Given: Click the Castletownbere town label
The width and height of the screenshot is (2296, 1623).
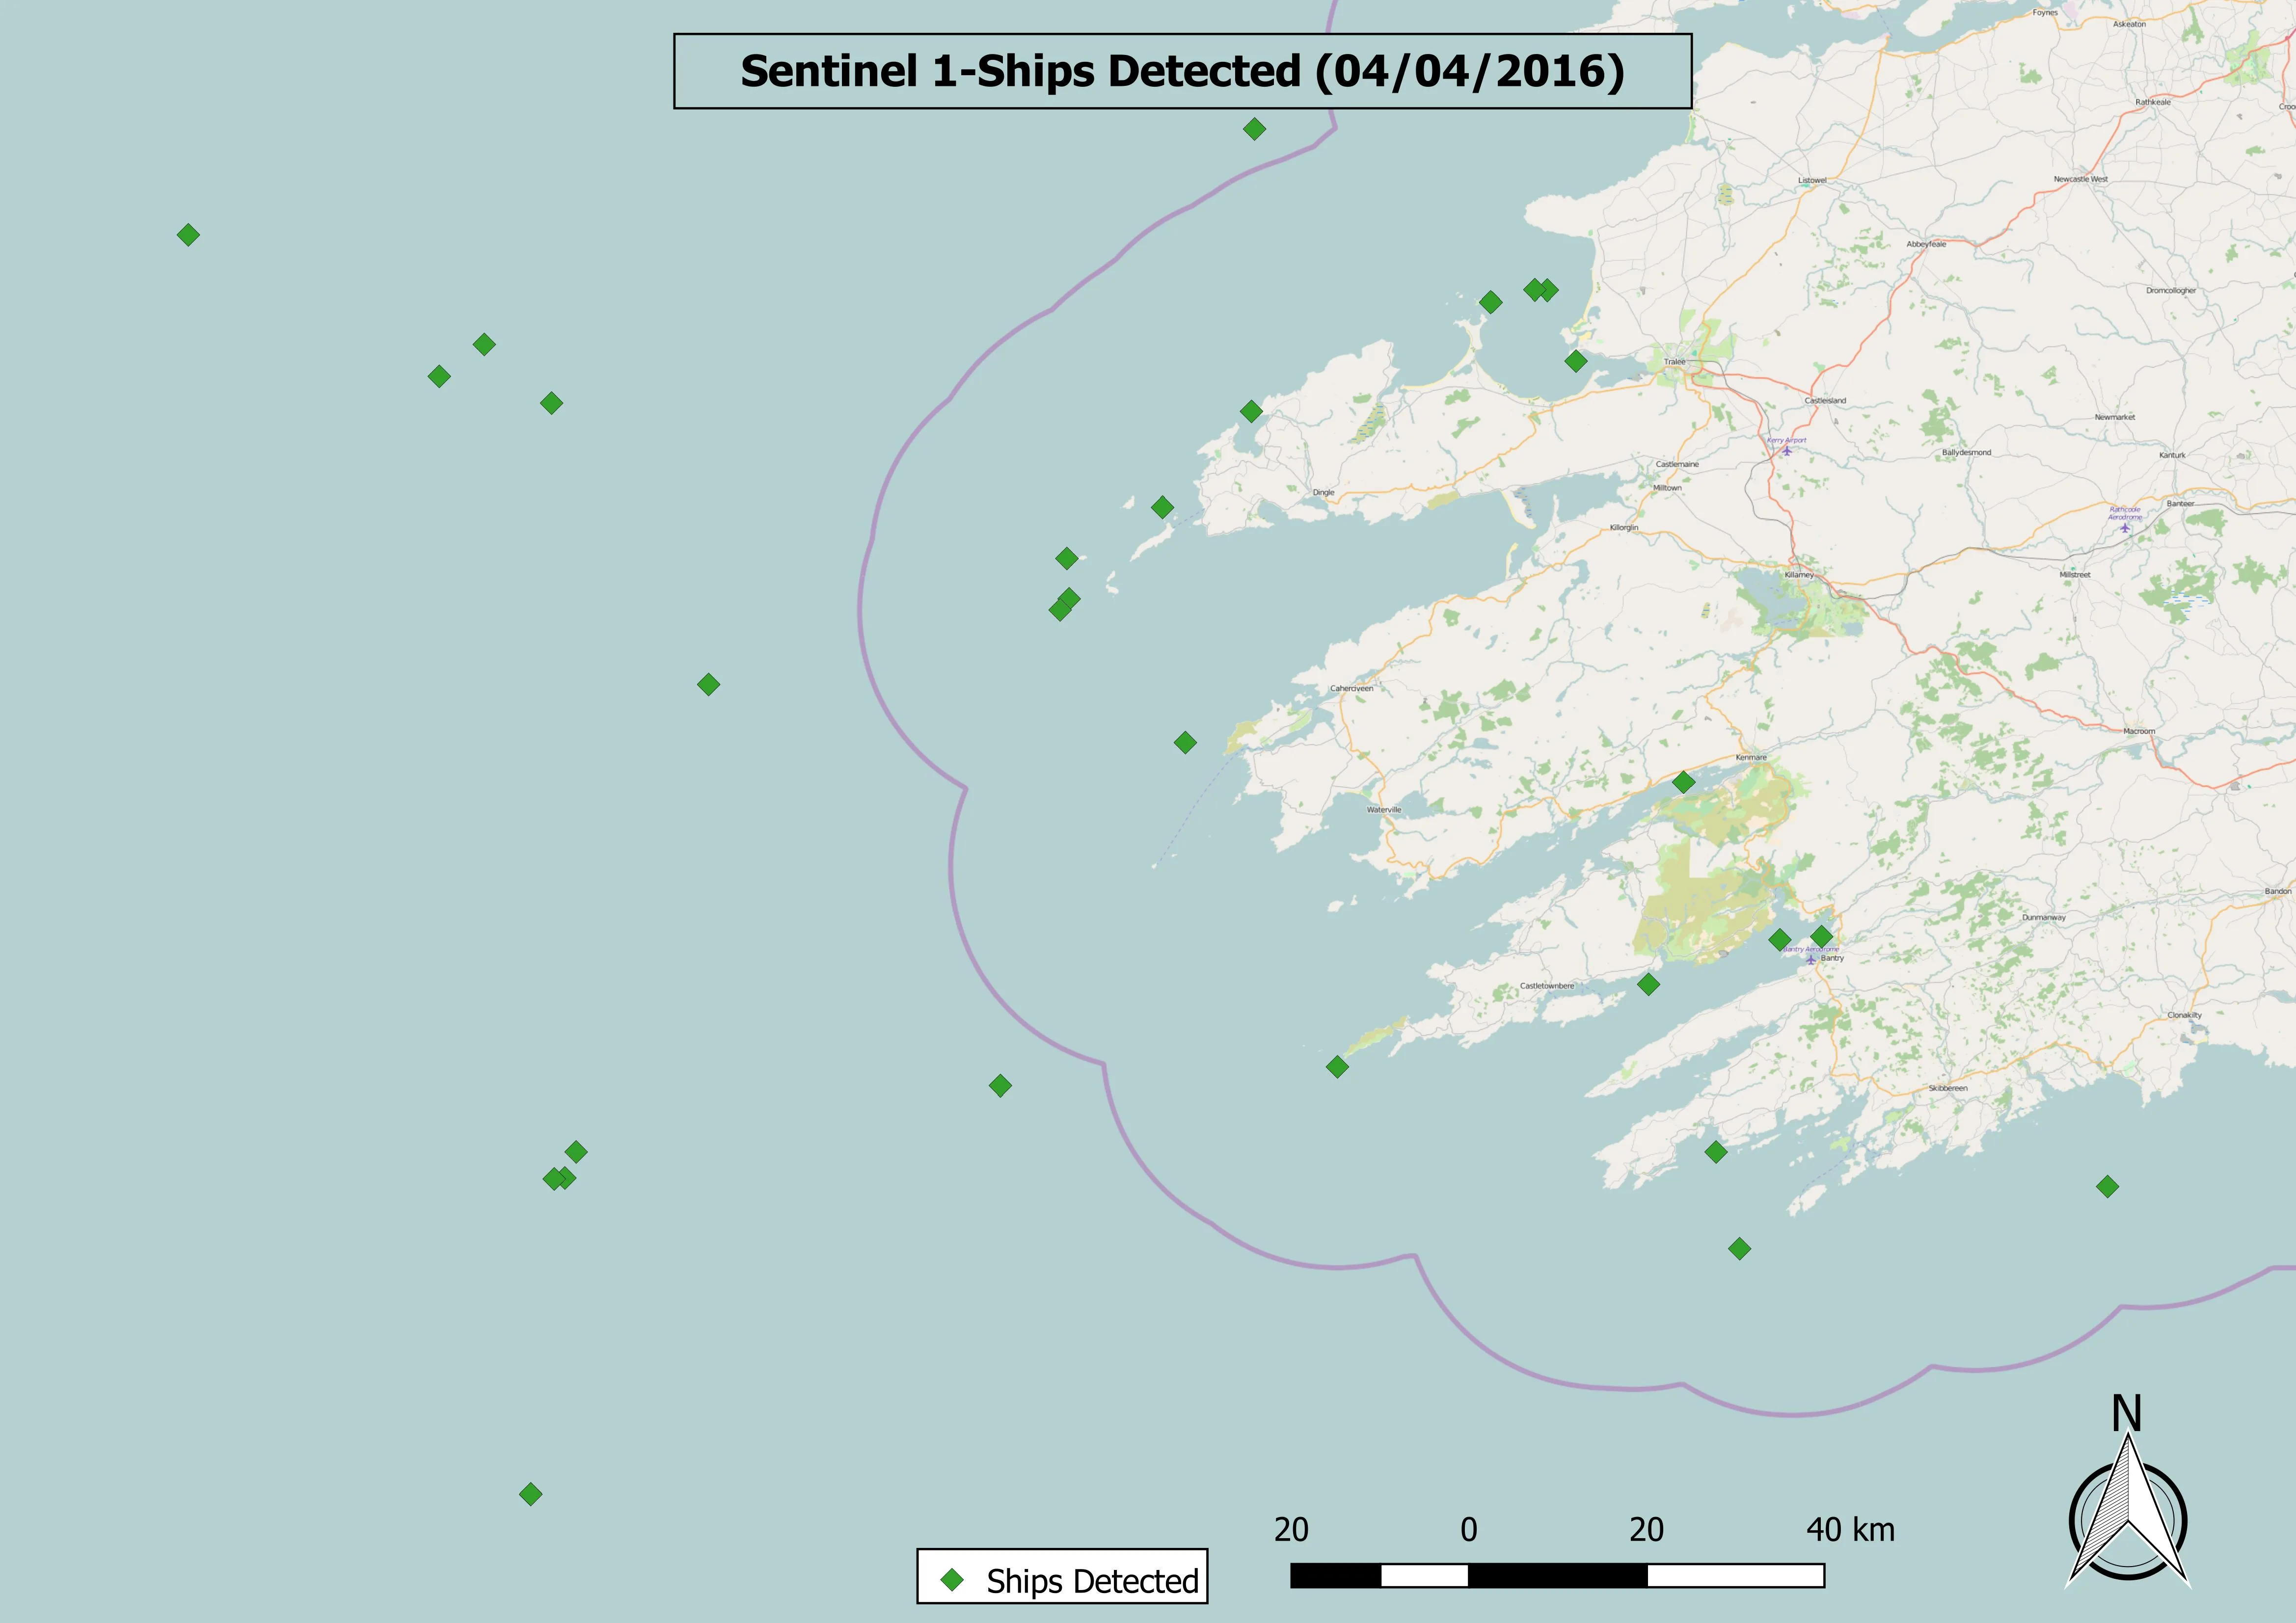Looking at the screenshot, I should pyautogui.click(x=1547, y=986).
